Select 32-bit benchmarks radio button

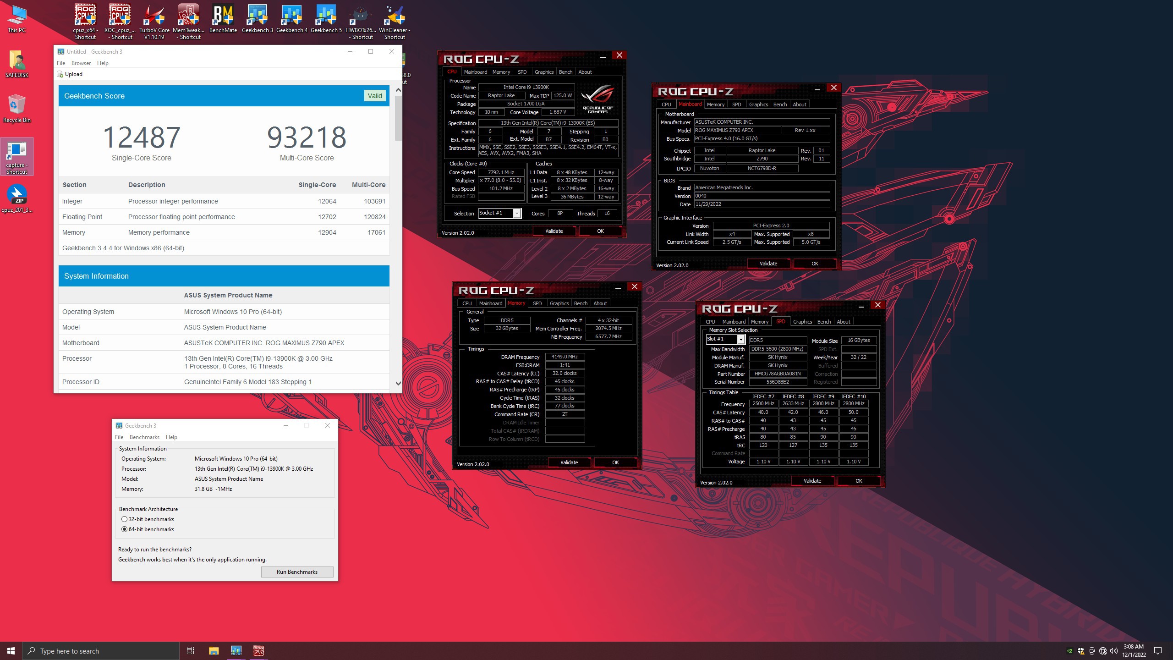124,519
